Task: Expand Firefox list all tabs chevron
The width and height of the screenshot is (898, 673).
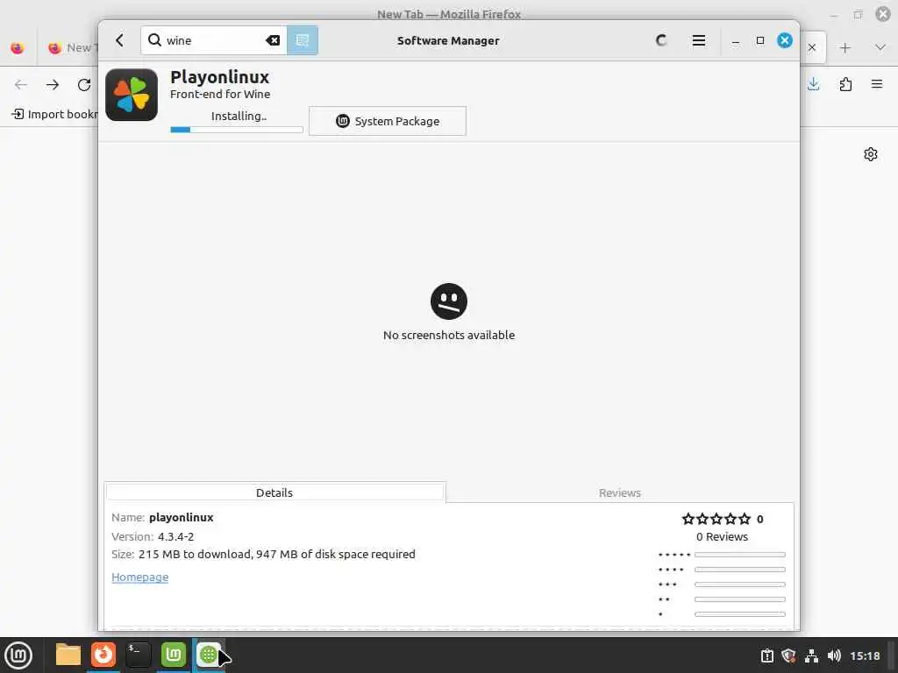Action: point(880,48)
